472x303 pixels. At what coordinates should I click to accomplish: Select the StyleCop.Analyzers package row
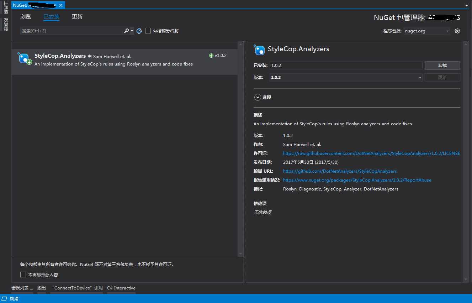point(124,62)
